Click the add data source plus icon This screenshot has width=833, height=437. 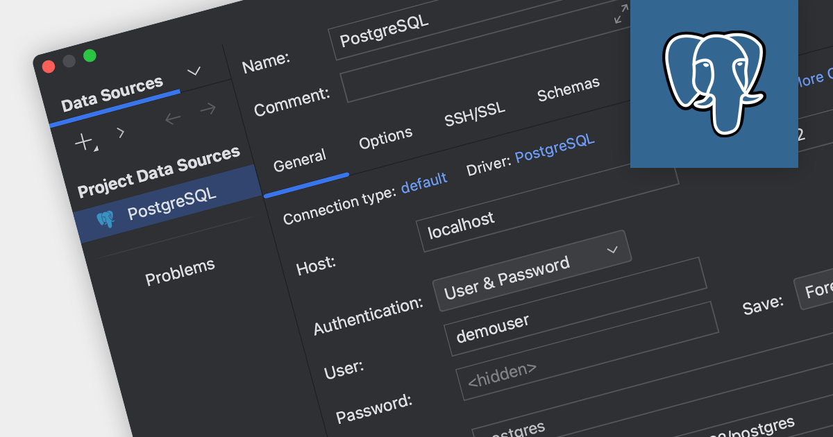pos(84,142)
